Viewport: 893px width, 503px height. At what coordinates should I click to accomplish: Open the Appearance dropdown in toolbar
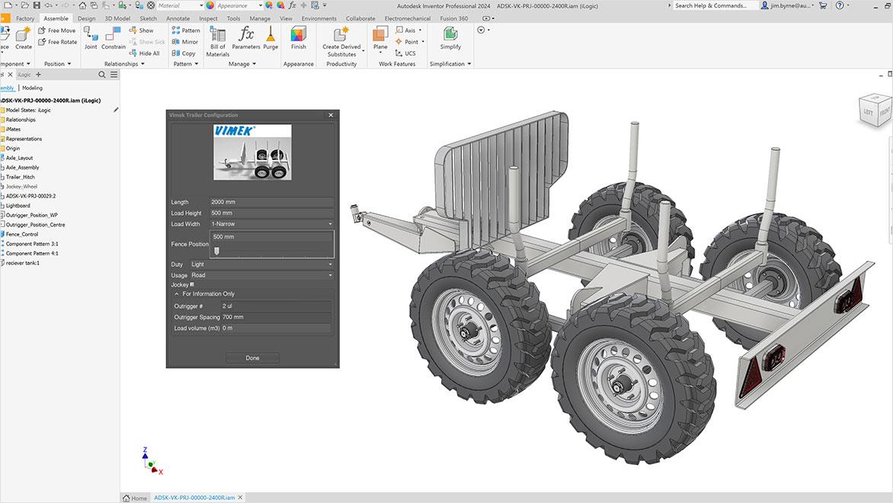point(239,5)
